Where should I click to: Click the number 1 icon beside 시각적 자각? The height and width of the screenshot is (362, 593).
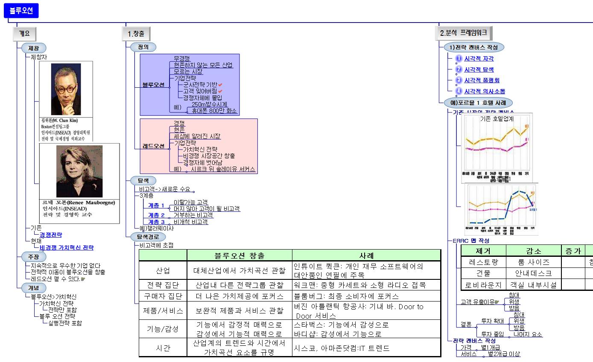tap(459, 58)
